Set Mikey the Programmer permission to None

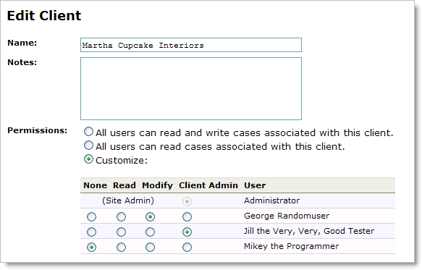pos(91,247)
